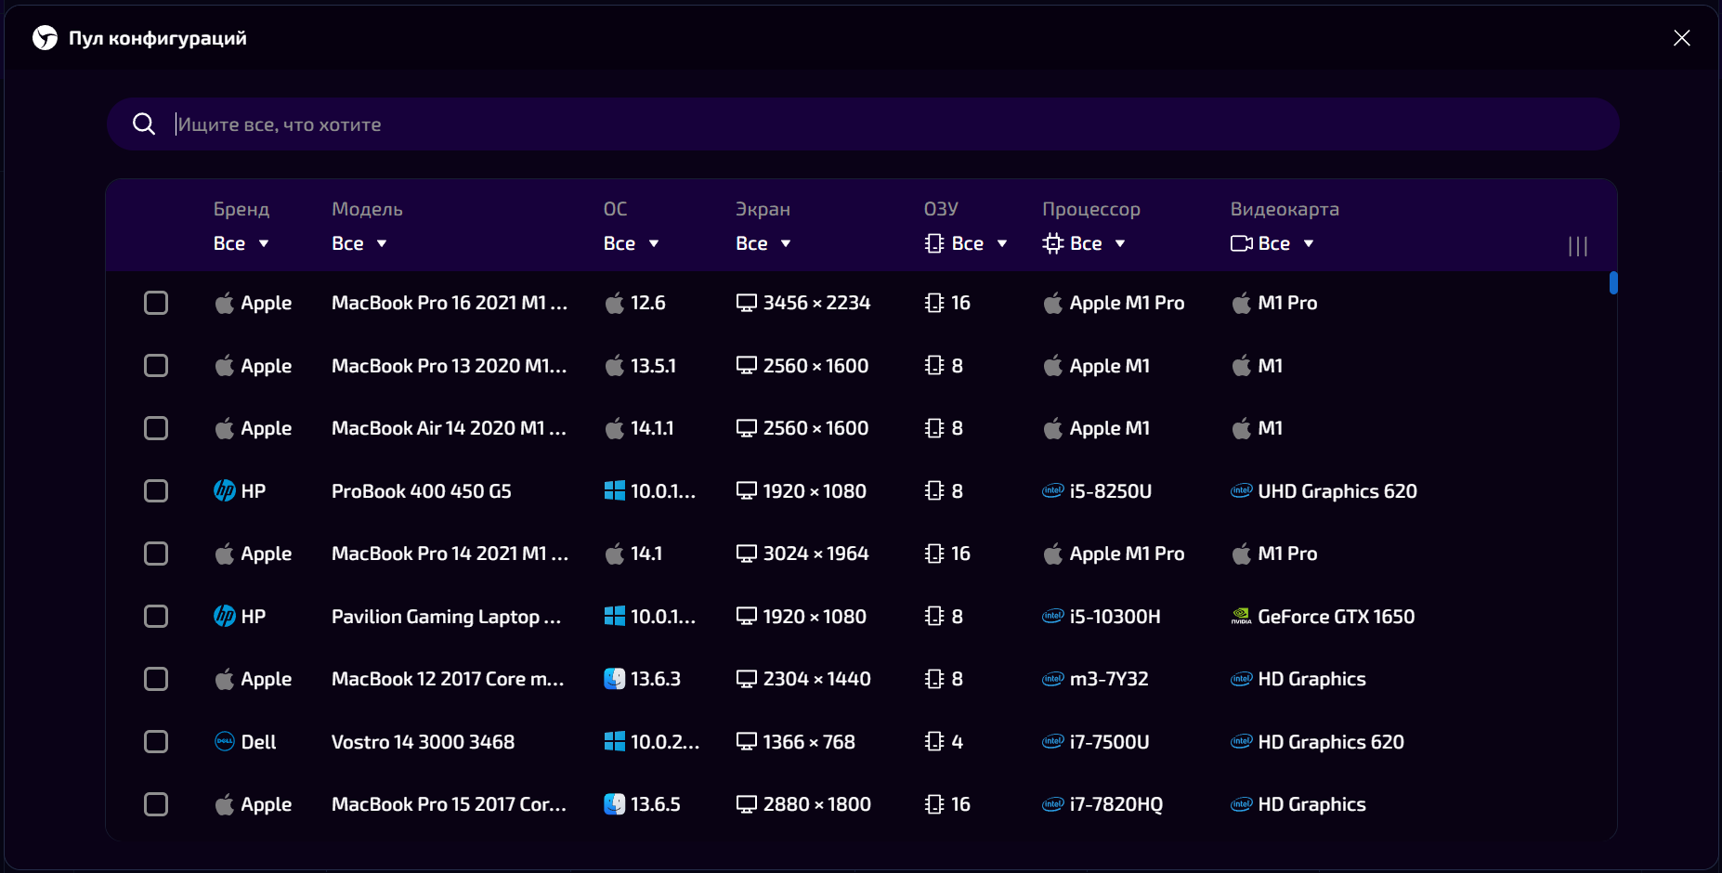Click Intel icon beside HD Graphics 620
This screenshot has height=873, width=1722.
coord(1242,741)
